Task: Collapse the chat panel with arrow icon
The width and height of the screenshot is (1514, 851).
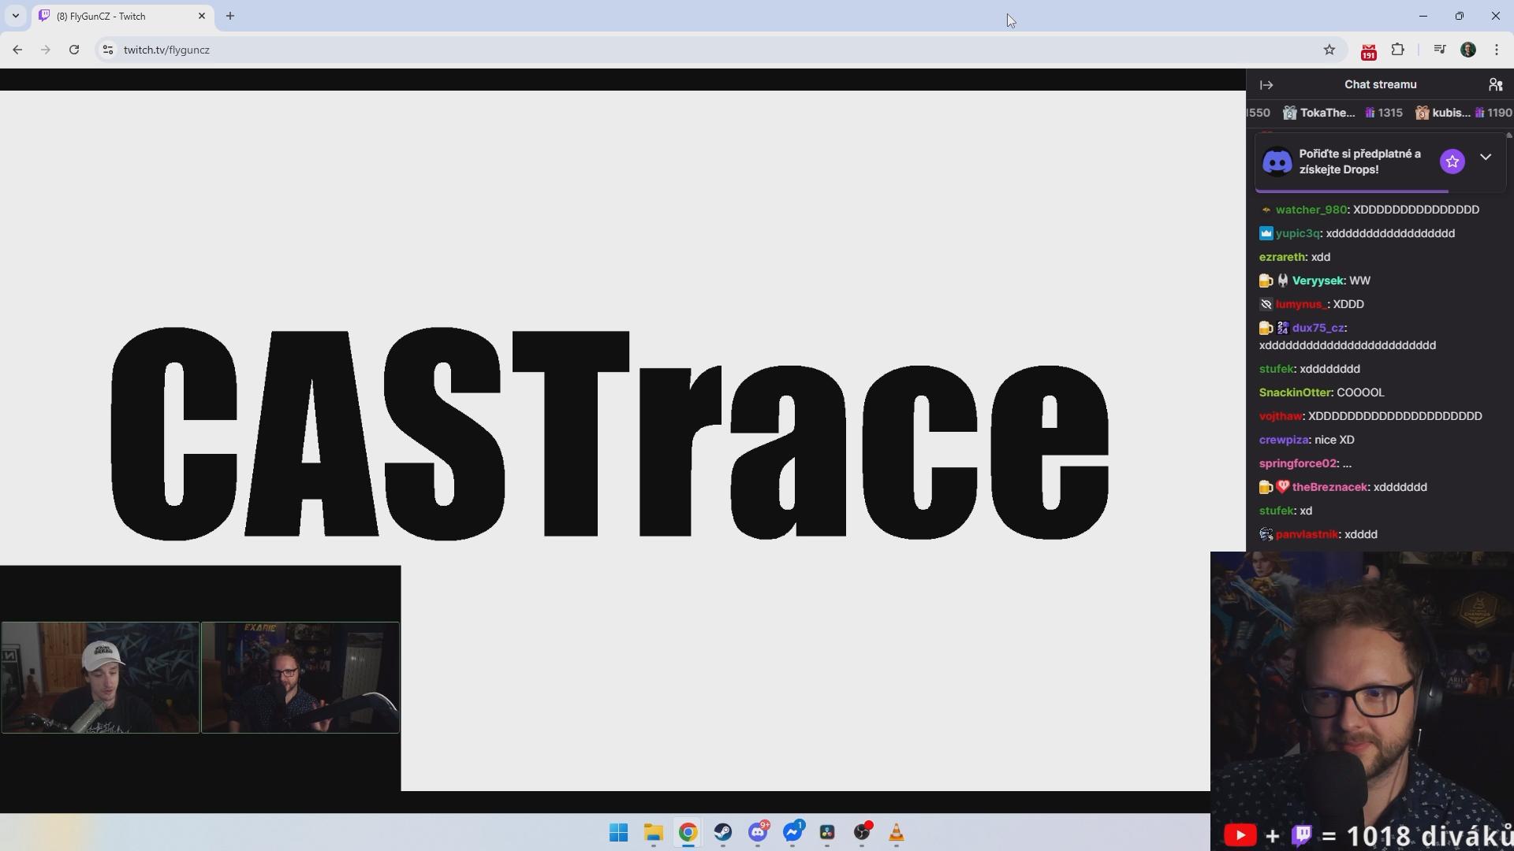Action: [1266, 85]
